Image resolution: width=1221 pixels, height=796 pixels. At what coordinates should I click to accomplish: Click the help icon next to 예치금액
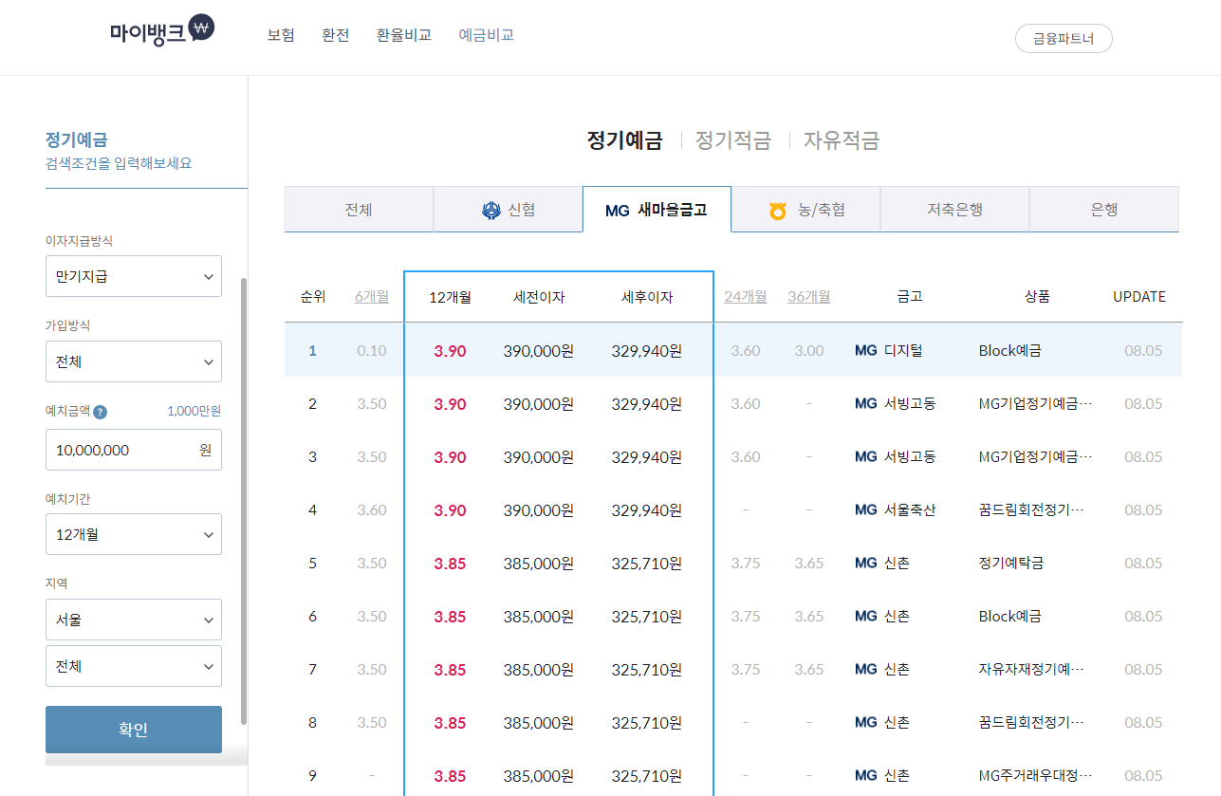pyautogui.click(x=101, y=412)
